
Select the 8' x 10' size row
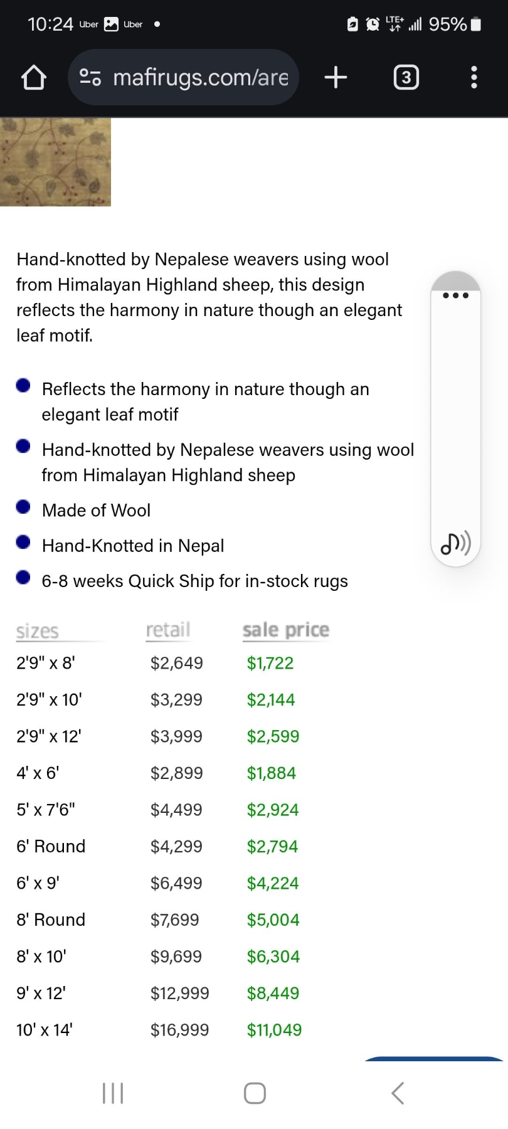coord(159,957)
